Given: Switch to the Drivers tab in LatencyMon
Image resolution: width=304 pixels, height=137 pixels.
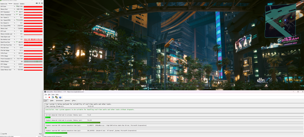Looking at the screenshot, I should [x=67, y=100].
